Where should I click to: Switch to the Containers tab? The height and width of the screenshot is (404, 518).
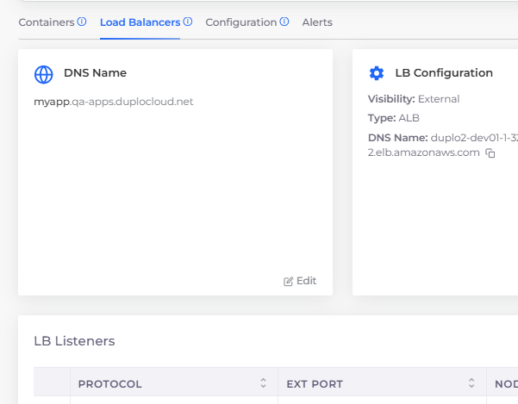pos(47,22)
